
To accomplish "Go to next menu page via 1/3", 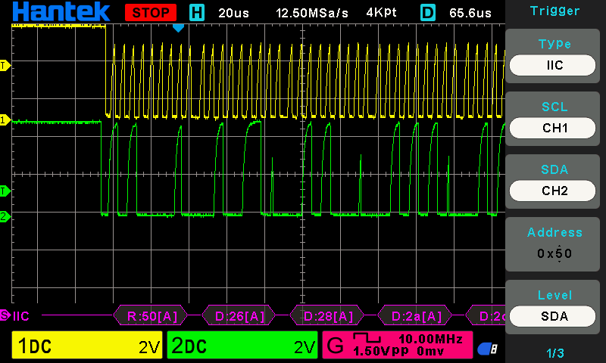I will 554,353.
